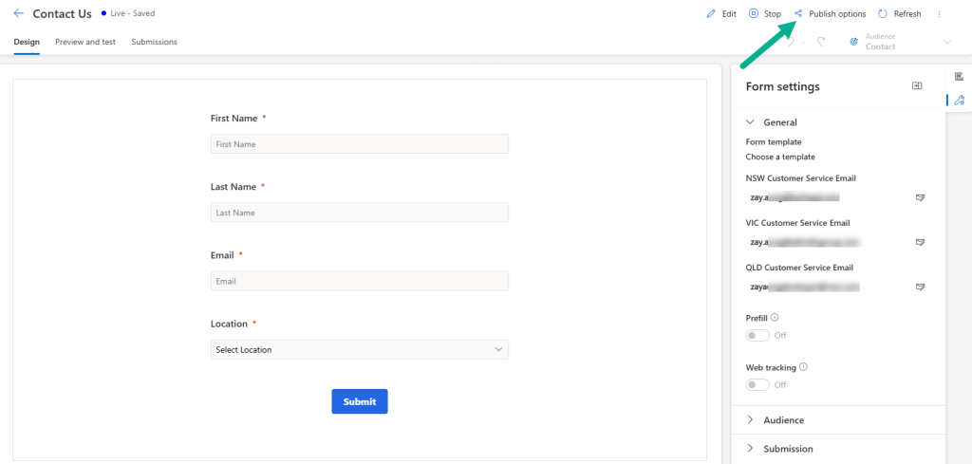Image resolution: width=972 pixels, height=464 pixels.
Task: Click the back arrow beside Contact Us
Action: click(18, 14)
